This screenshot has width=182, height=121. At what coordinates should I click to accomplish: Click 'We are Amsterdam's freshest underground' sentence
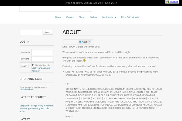pyautogui.click(x=97, y=52)
